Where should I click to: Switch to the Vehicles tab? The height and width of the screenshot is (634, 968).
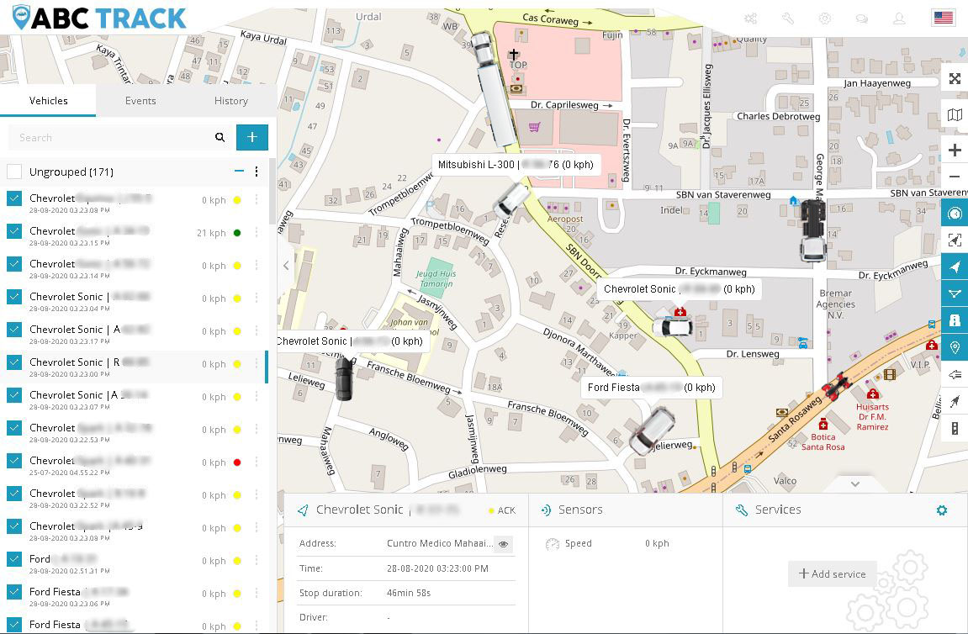48,101
